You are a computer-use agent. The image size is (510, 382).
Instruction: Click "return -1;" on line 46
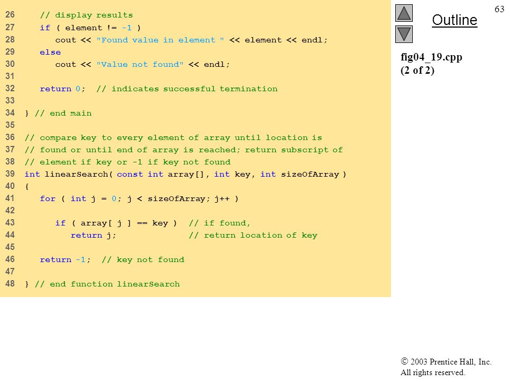[x=65, y=259]
